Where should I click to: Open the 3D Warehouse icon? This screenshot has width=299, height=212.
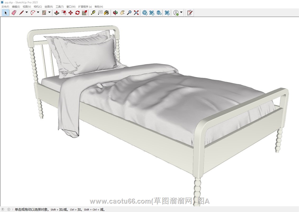[x=145, y=12]
